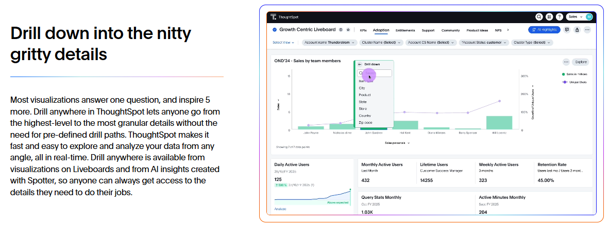609x225 pixels.
Task: Click the Explore button on the chart
Action: (581, 62)
